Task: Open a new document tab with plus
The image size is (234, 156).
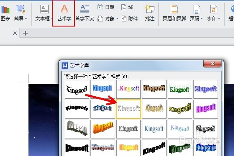Action: click(25, 33)
